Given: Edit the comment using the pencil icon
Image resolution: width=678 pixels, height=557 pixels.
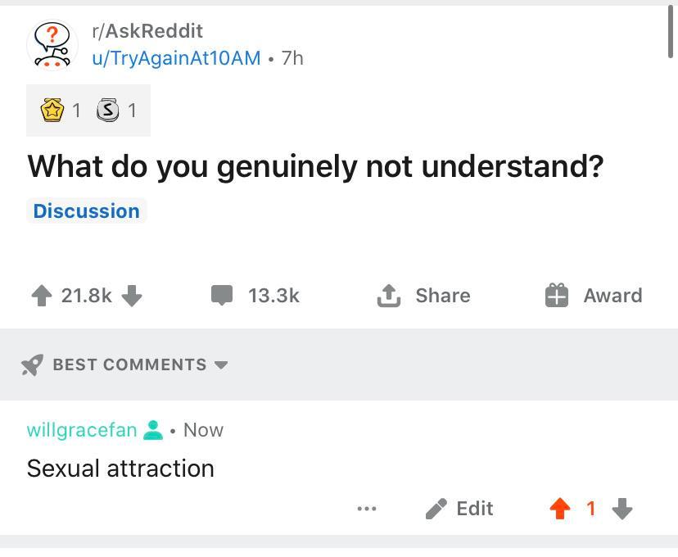Looking at the screenshot, I should (438, 508).
